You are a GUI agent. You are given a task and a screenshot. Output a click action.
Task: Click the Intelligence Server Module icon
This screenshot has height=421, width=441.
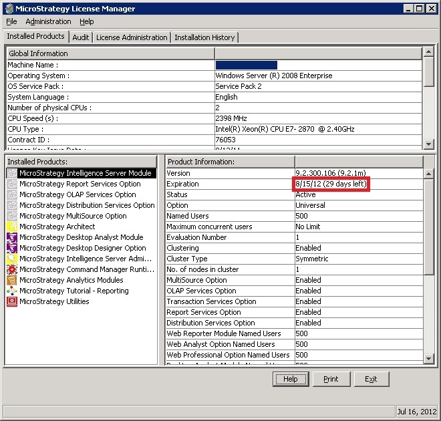[x=12, y=173]
